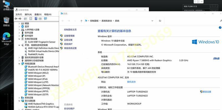Toggle selection checkbox on 此电脑 desktop icon
The height and width of the screenshot is (110, 222).
(x=4, y=2)
